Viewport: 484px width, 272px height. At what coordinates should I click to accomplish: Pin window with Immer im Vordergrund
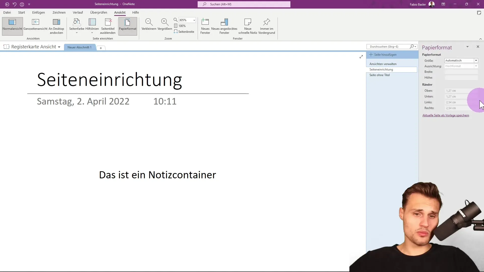pyautogui.click(x=266, y=22)
